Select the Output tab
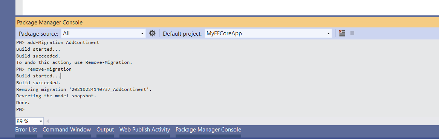The height and width of the screenshot is (139, 439). pos(105,130)
